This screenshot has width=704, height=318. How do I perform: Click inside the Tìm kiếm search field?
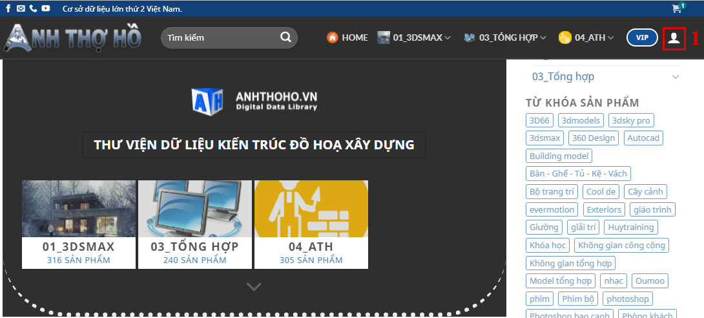tap(220, 37)
